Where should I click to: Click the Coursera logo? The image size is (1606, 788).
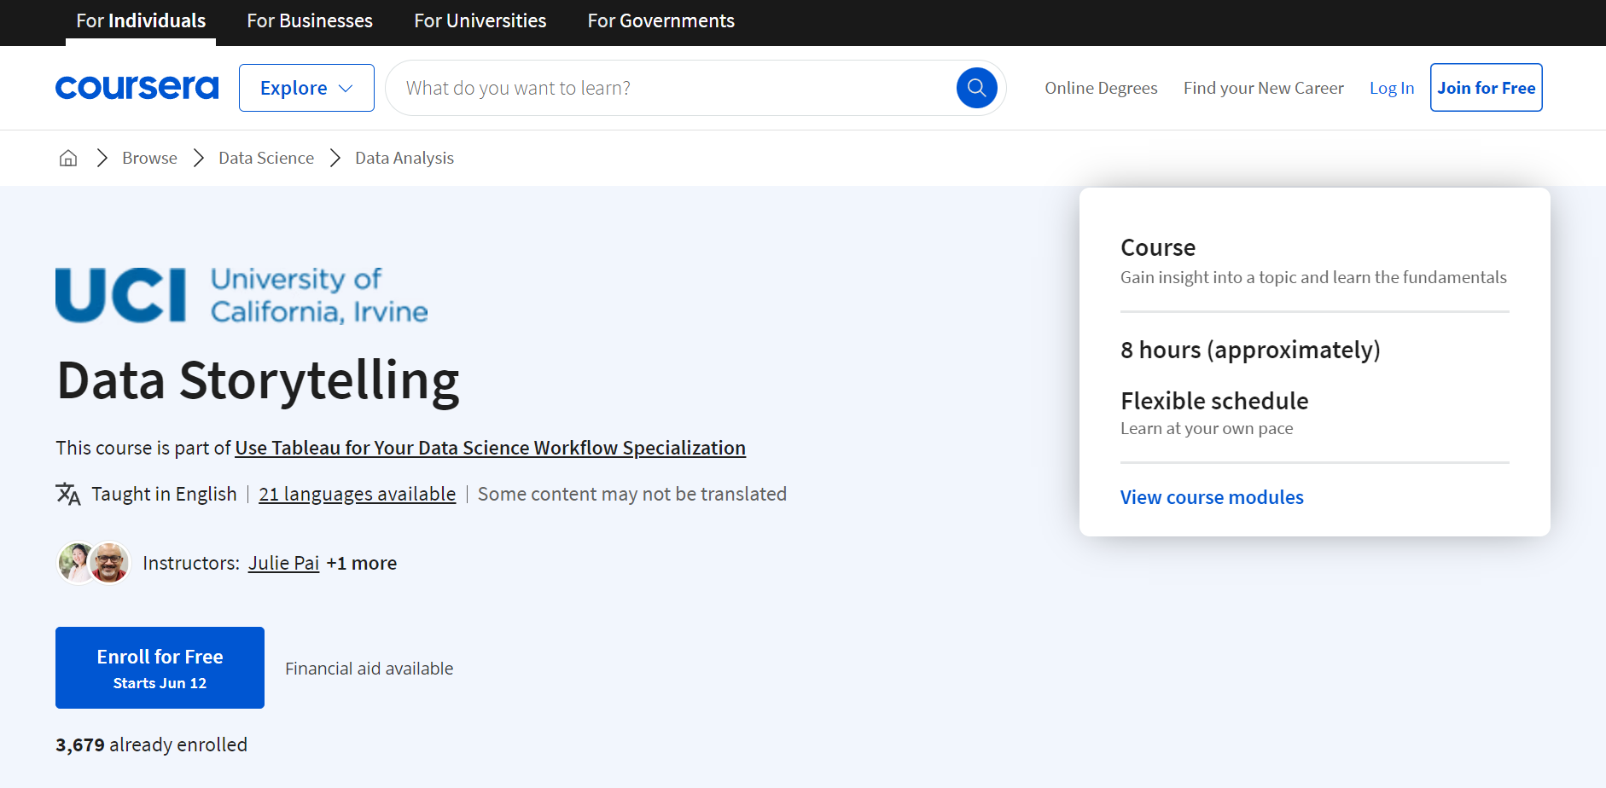(x=137, y=88)
